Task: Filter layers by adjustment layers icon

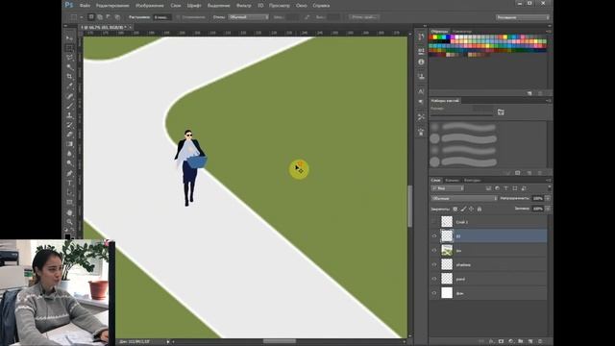Action: point(497,188)
